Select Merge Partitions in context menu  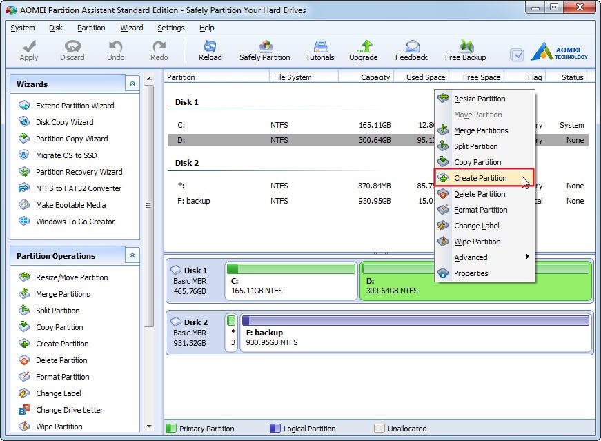point(484,130)
